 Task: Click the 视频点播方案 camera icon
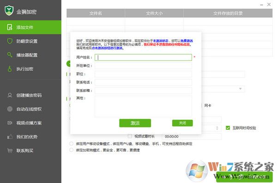tap(10, 123)
